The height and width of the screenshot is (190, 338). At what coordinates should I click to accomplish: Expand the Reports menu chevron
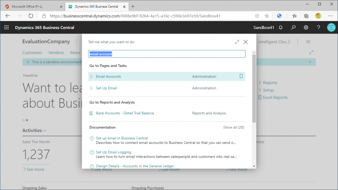tap(260, 83)
